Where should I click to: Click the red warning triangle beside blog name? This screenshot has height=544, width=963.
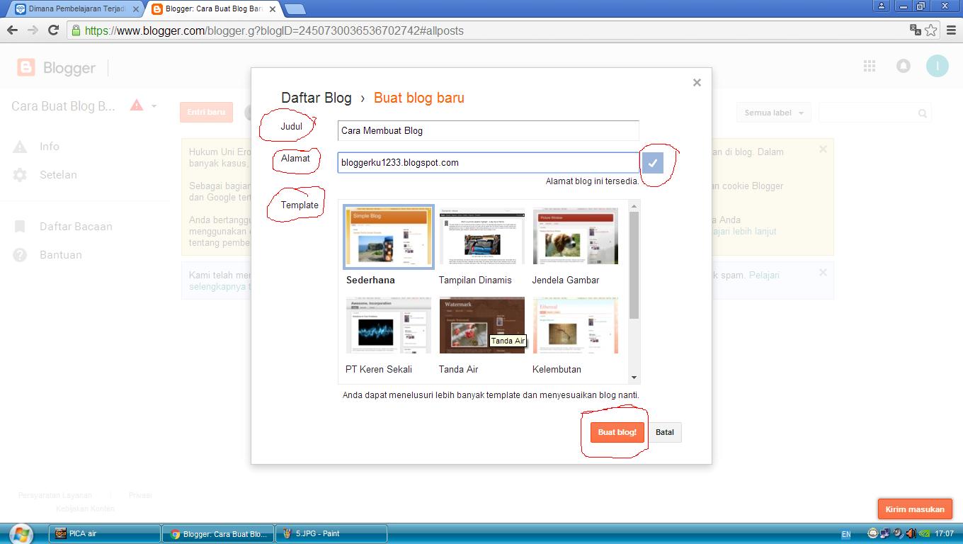click(x=137, y=106)
